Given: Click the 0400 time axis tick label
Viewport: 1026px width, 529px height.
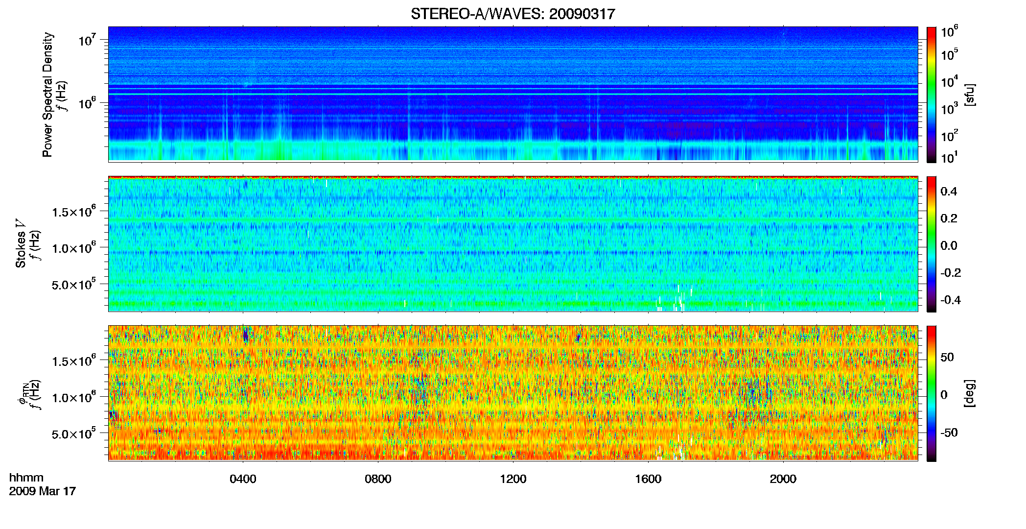Looking at the screenshot, I should pos(243,479).
